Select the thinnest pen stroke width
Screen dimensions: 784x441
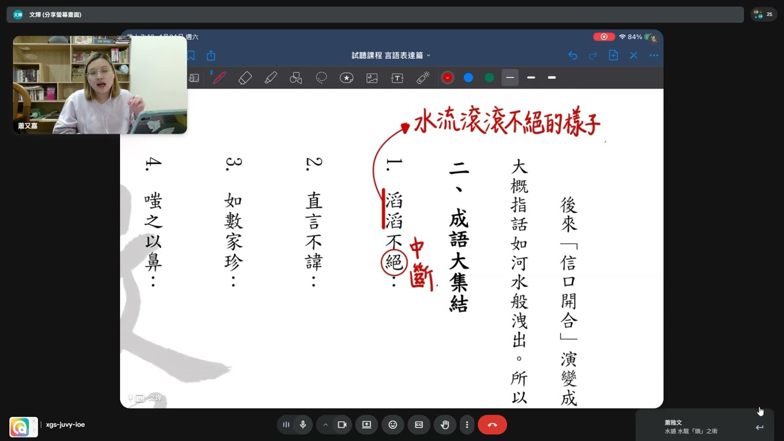(x=510, y=78)
